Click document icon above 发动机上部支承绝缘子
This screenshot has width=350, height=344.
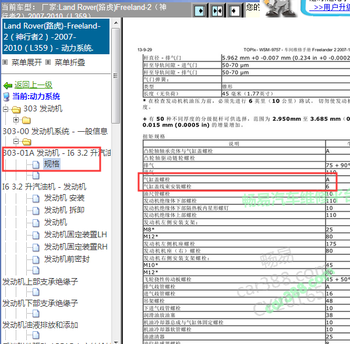(36, 271)
